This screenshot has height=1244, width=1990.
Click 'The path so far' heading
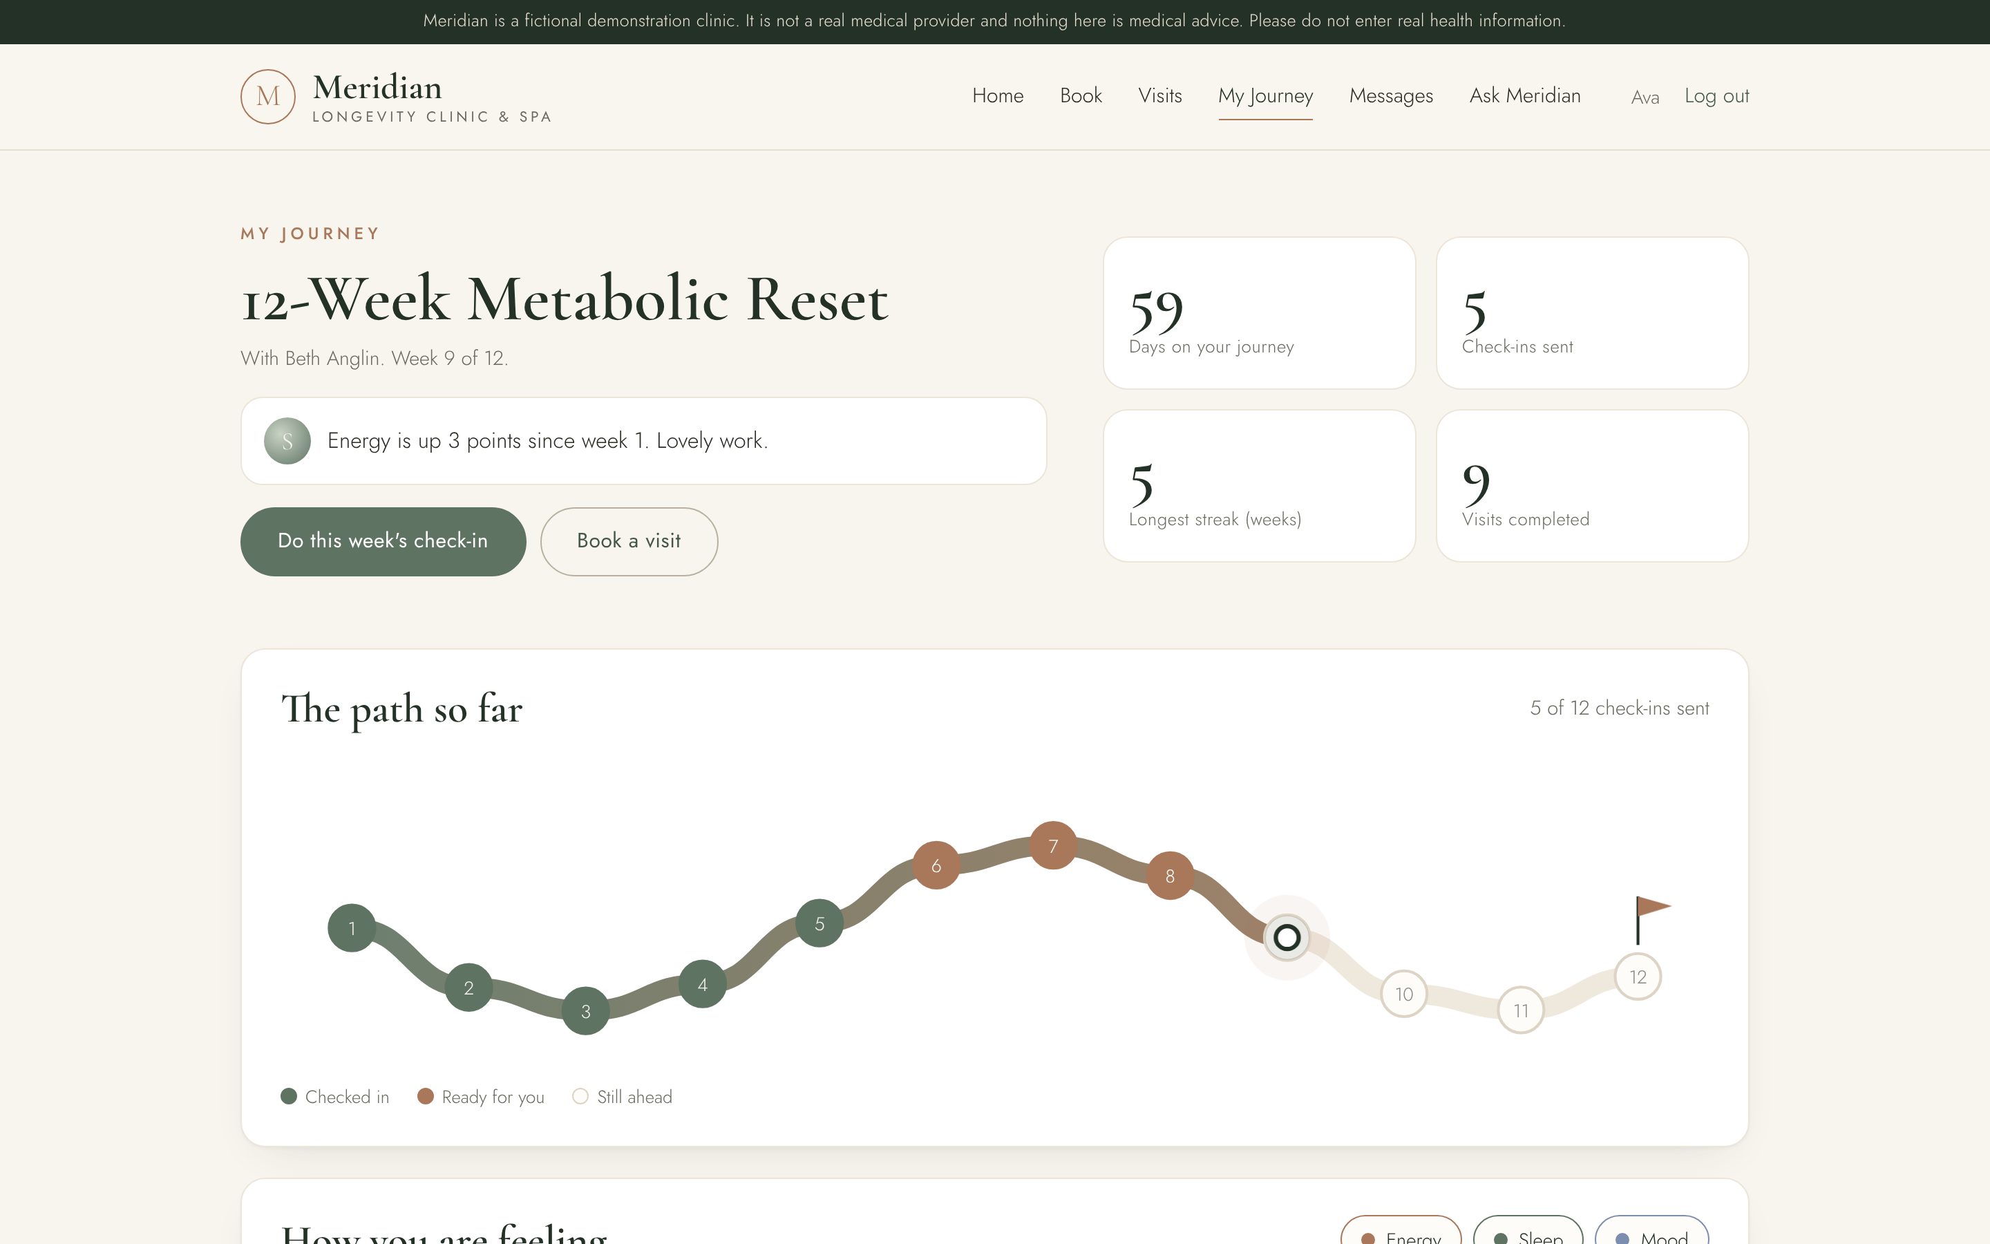tap(401, 709)
